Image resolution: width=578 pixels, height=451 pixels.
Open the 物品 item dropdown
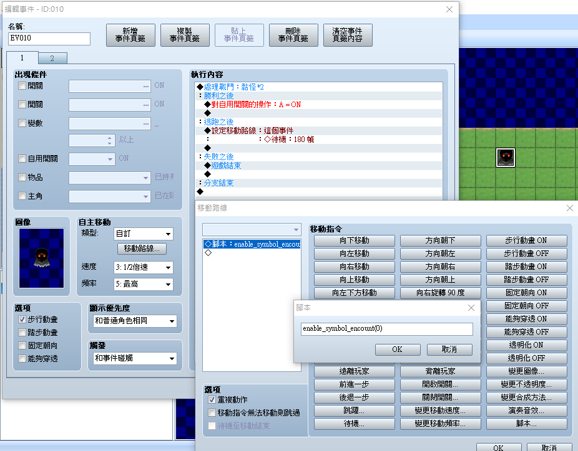coord(110,178)
